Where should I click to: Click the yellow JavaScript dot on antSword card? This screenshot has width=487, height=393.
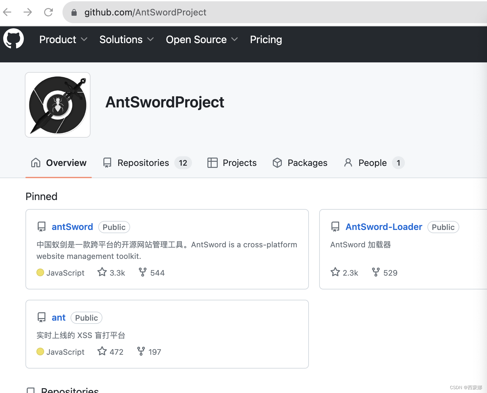(40, 272)
